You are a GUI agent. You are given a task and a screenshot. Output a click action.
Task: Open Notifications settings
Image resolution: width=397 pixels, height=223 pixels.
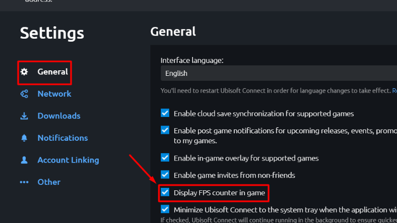[63, 138]
